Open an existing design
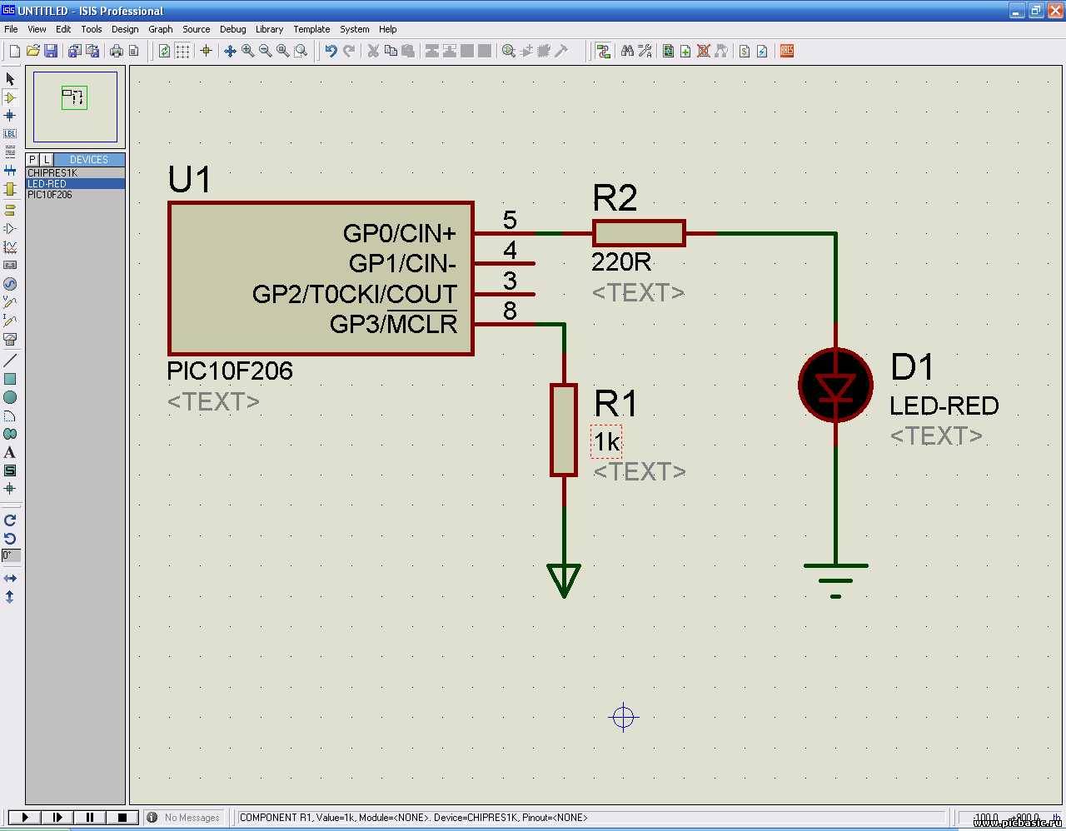Image resolution: width=1066 pixels, height=831 pixels. pyautogui.click(x=32, y=51)
